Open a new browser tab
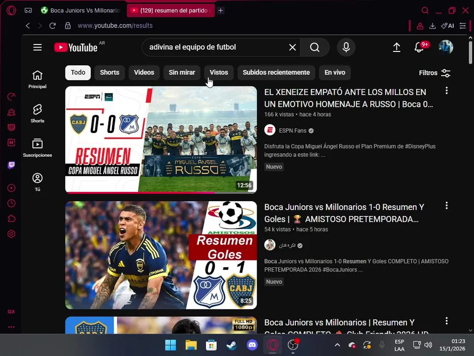474x356 pixels. pos(221,10)
